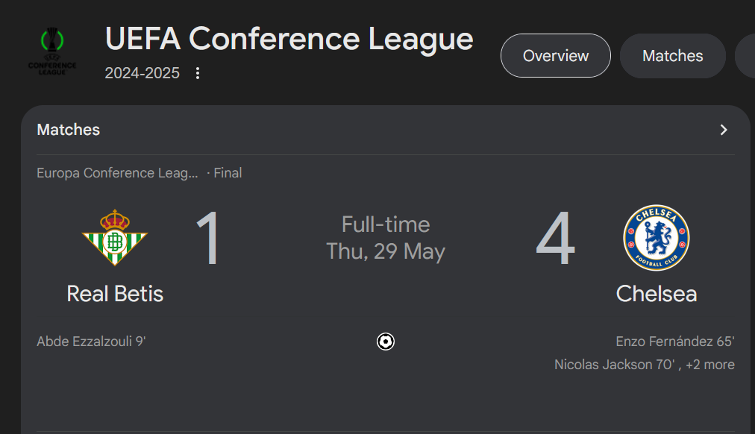Viewport: 755px width, 434px height.
Task: Expand Matches with the right chevron
Action: click(x=723, y=130)
